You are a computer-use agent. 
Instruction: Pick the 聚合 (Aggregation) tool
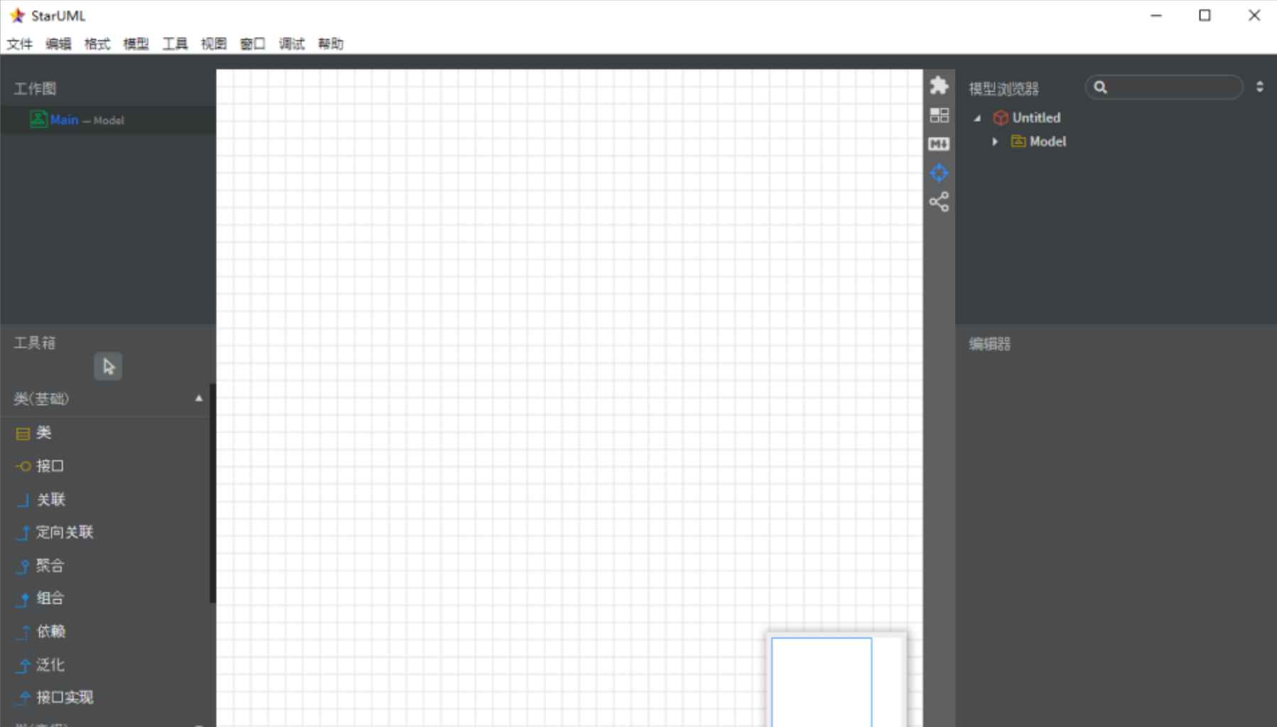coord(50,566)
